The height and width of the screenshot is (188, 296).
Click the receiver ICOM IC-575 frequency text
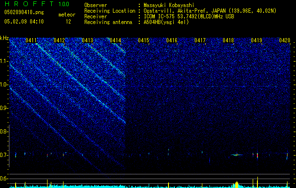tap(189, 16)
